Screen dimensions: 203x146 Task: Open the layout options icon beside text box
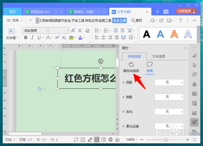pos(40,89)
